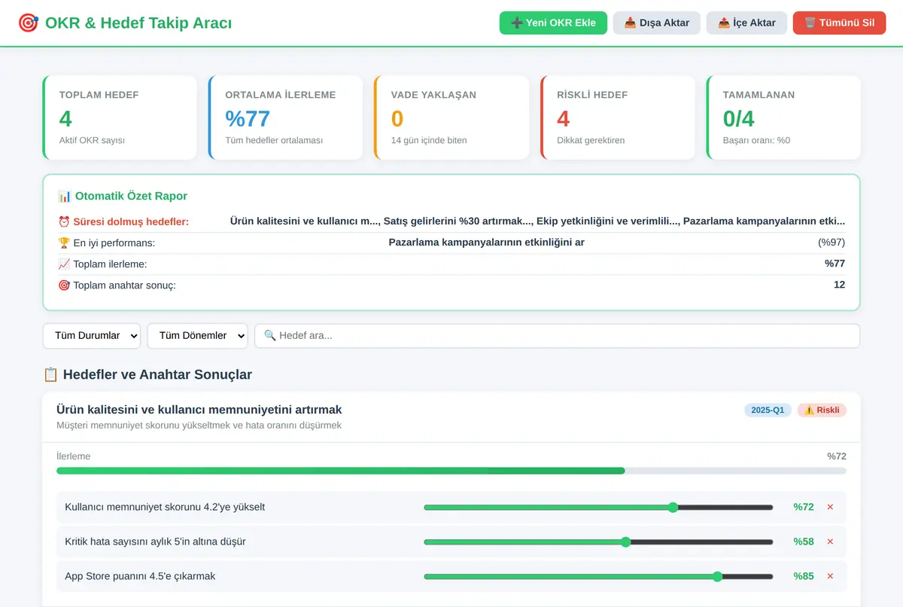903x607 pixels.
Task: Remove the 'Kritik hata sayısını' key result
Action: pos(830,541)
